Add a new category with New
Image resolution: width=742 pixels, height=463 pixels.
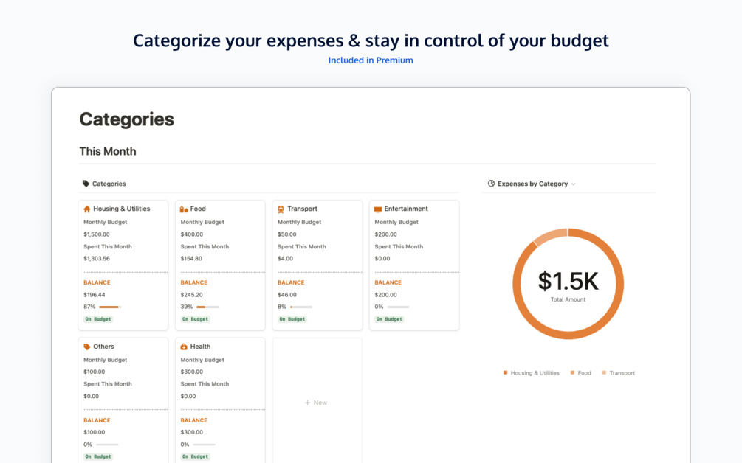pos(316,403)
